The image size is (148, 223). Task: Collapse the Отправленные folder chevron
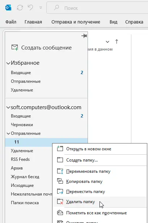[x=8, y=133]
